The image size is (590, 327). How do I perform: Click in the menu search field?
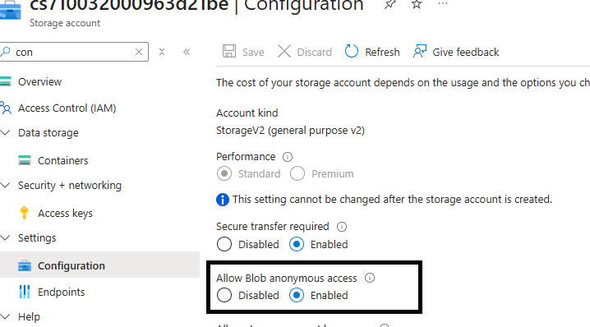point(73,52)
